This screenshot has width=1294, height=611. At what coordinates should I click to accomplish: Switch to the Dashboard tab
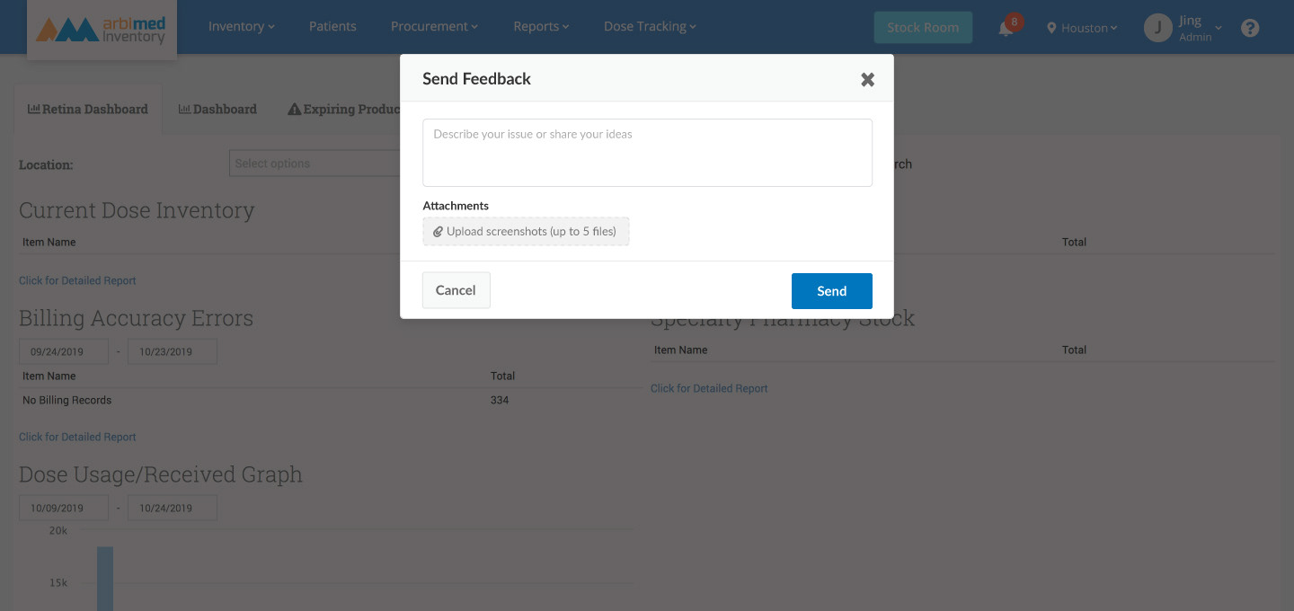coord(217,110)
